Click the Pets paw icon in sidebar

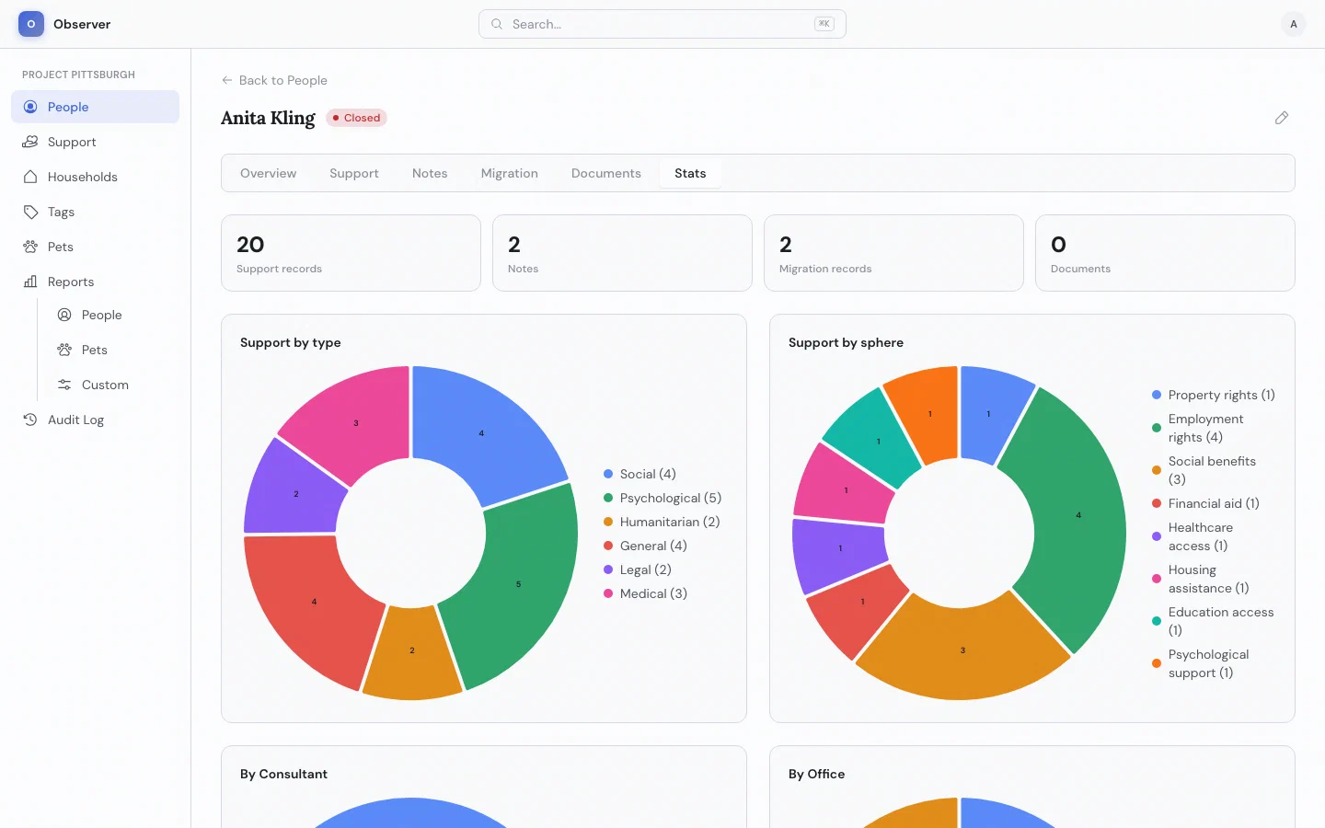[x=30, y=247]
